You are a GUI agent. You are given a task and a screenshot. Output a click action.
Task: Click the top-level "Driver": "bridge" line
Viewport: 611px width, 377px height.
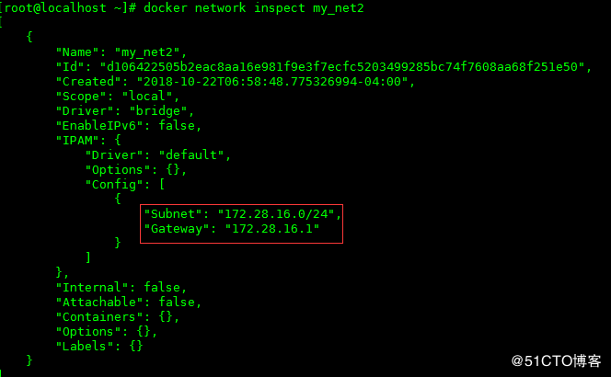click(125, 111)
